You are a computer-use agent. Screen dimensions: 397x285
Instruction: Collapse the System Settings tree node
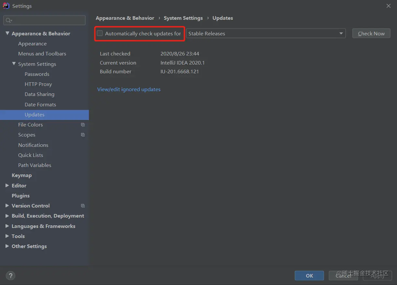click(x=14, y=64)
